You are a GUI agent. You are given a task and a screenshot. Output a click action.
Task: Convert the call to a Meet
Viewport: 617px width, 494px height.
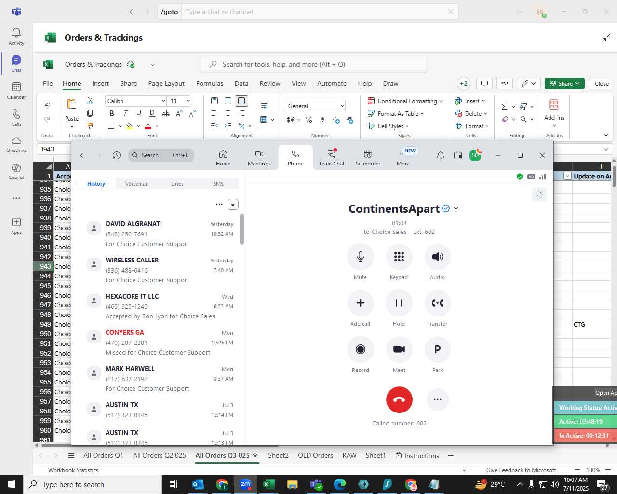pos(399,349)
